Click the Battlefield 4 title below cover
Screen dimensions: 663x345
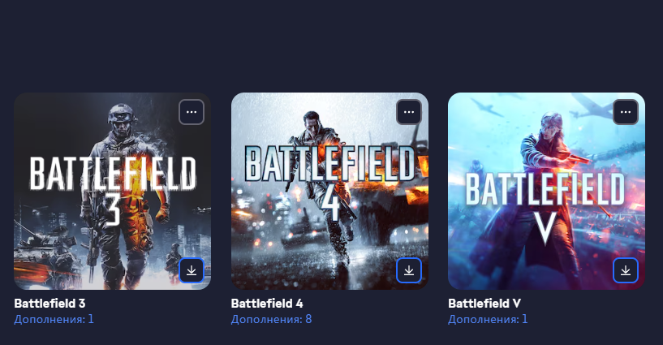tap(267, 303)
